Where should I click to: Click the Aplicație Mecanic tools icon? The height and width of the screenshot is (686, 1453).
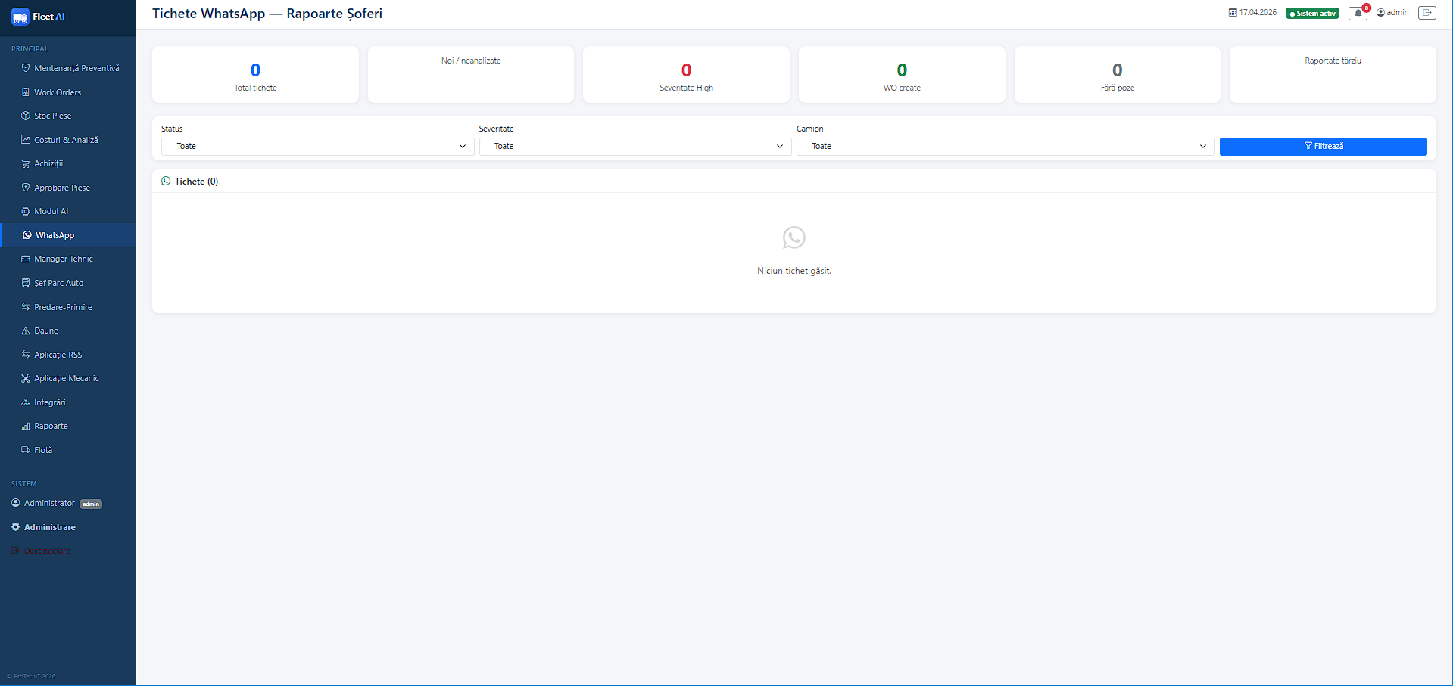[x=26, y=378]
